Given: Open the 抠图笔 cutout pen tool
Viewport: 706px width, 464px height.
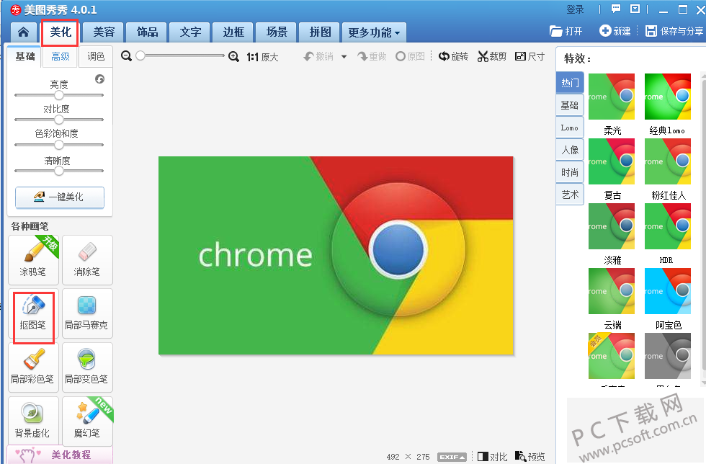Looking at the screenshot, I should click(x=33, y=313).
